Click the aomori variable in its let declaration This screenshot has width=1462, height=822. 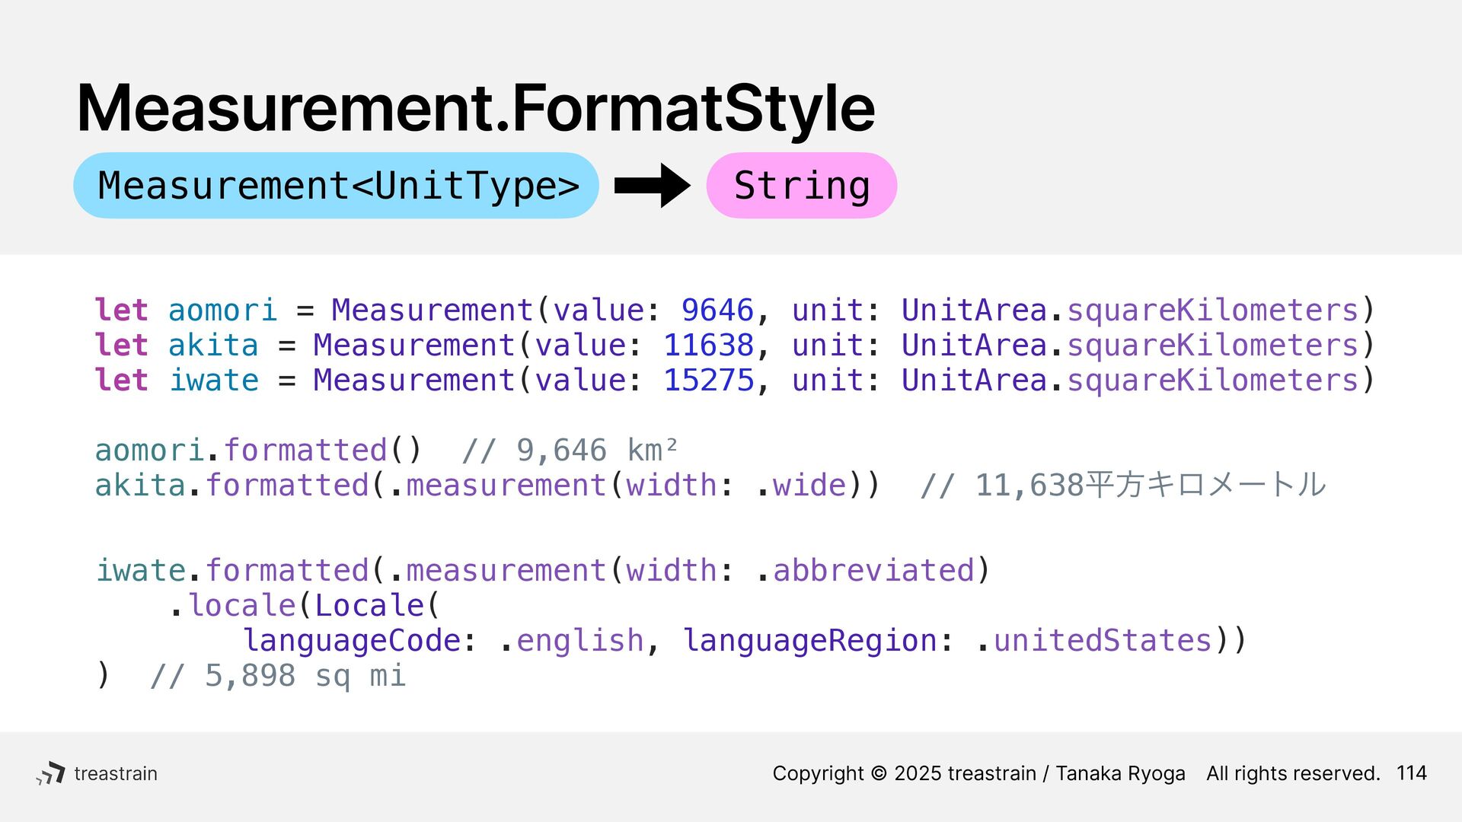222,311
